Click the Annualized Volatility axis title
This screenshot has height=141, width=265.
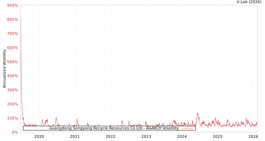(x=4, y=69)
